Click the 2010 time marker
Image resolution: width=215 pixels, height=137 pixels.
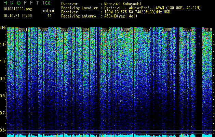[208, 29]
